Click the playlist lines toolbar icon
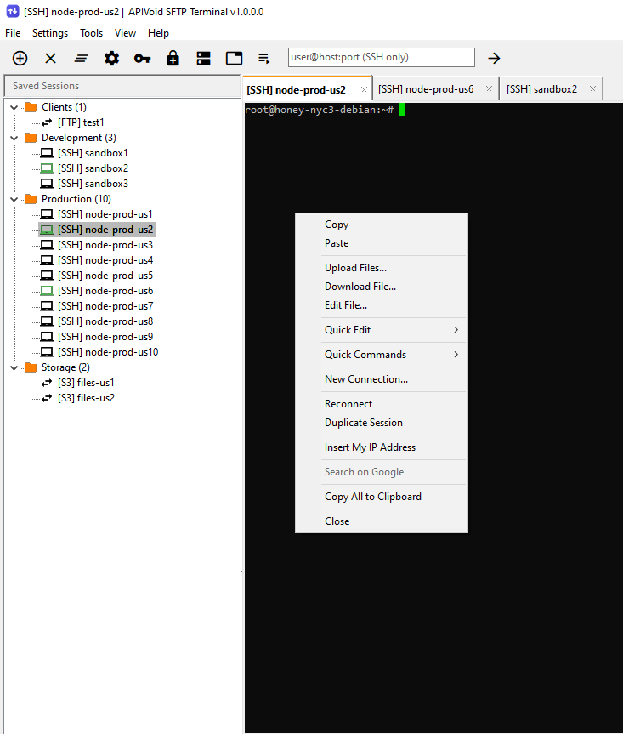The image size is (623, 734). (x=263, y=59)
